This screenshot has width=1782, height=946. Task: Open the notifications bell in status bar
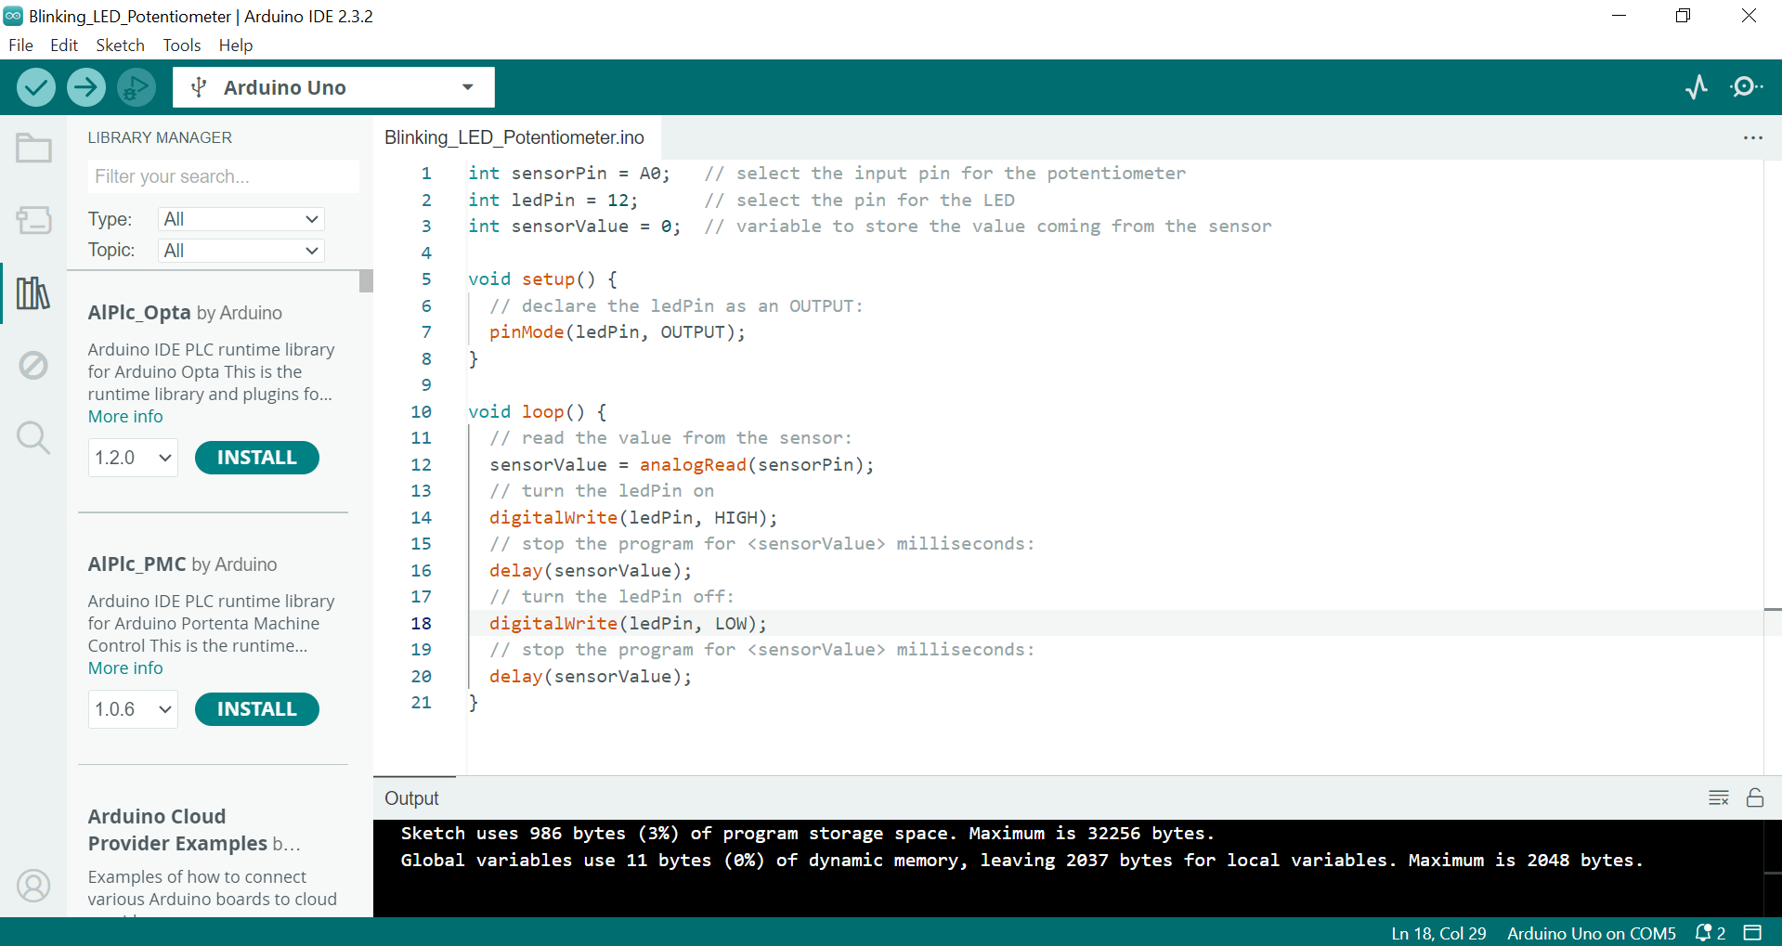1710,933
